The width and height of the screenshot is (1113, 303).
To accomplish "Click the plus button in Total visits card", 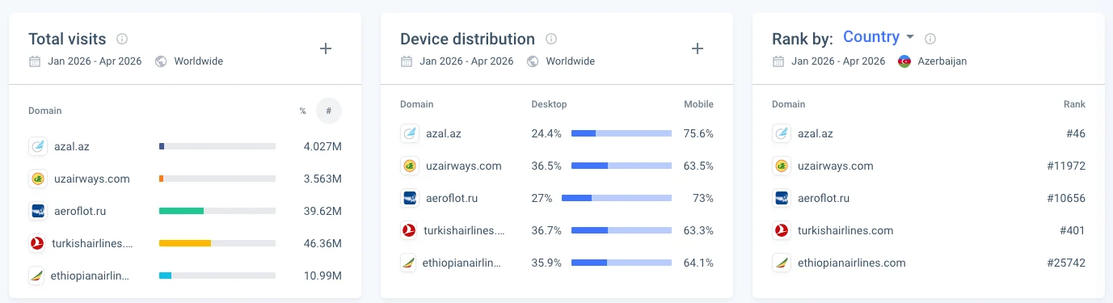I will 326,48.
